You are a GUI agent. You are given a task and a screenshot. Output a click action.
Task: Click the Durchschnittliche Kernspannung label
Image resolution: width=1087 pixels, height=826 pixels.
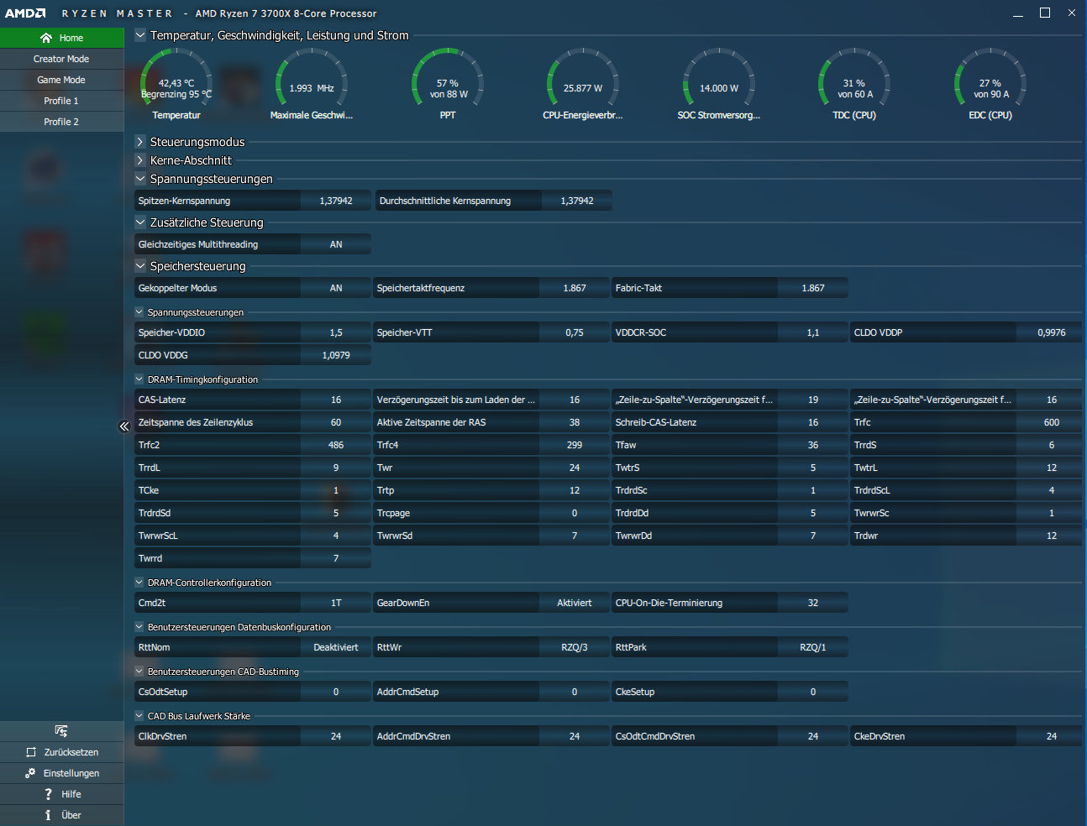pos(445,201)
